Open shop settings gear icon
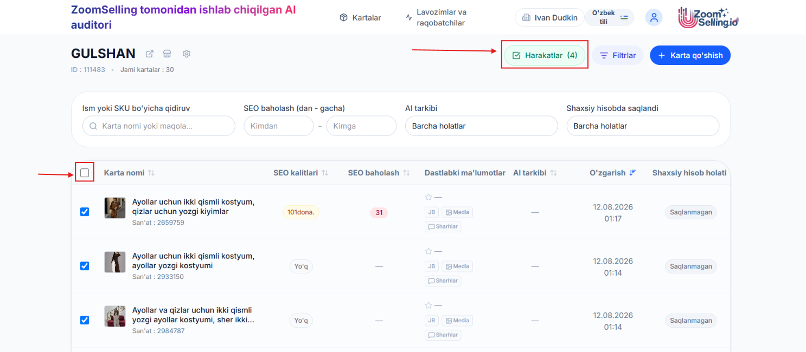Image resolution: width=806 pixels, height=352 pixels. pyautogui.click(x=187, y=54)
